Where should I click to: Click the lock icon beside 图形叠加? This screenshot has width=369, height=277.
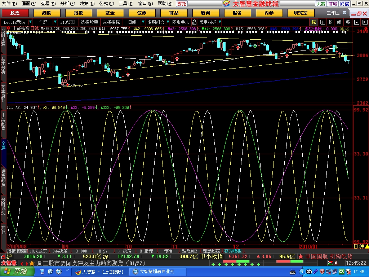[x=195, y=22]
